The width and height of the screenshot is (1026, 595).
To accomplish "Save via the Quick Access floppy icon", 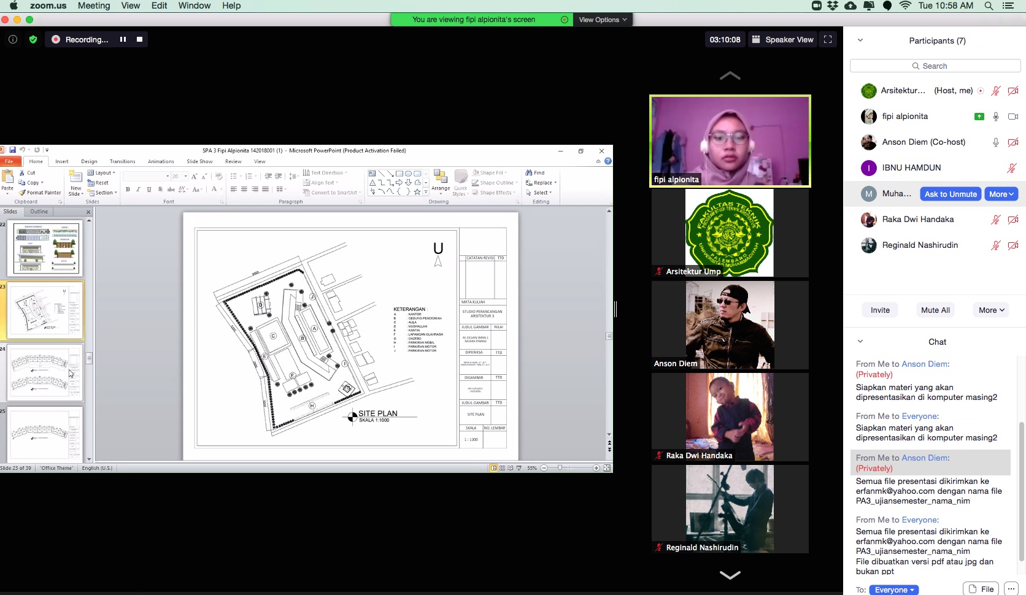I will 12,150.
